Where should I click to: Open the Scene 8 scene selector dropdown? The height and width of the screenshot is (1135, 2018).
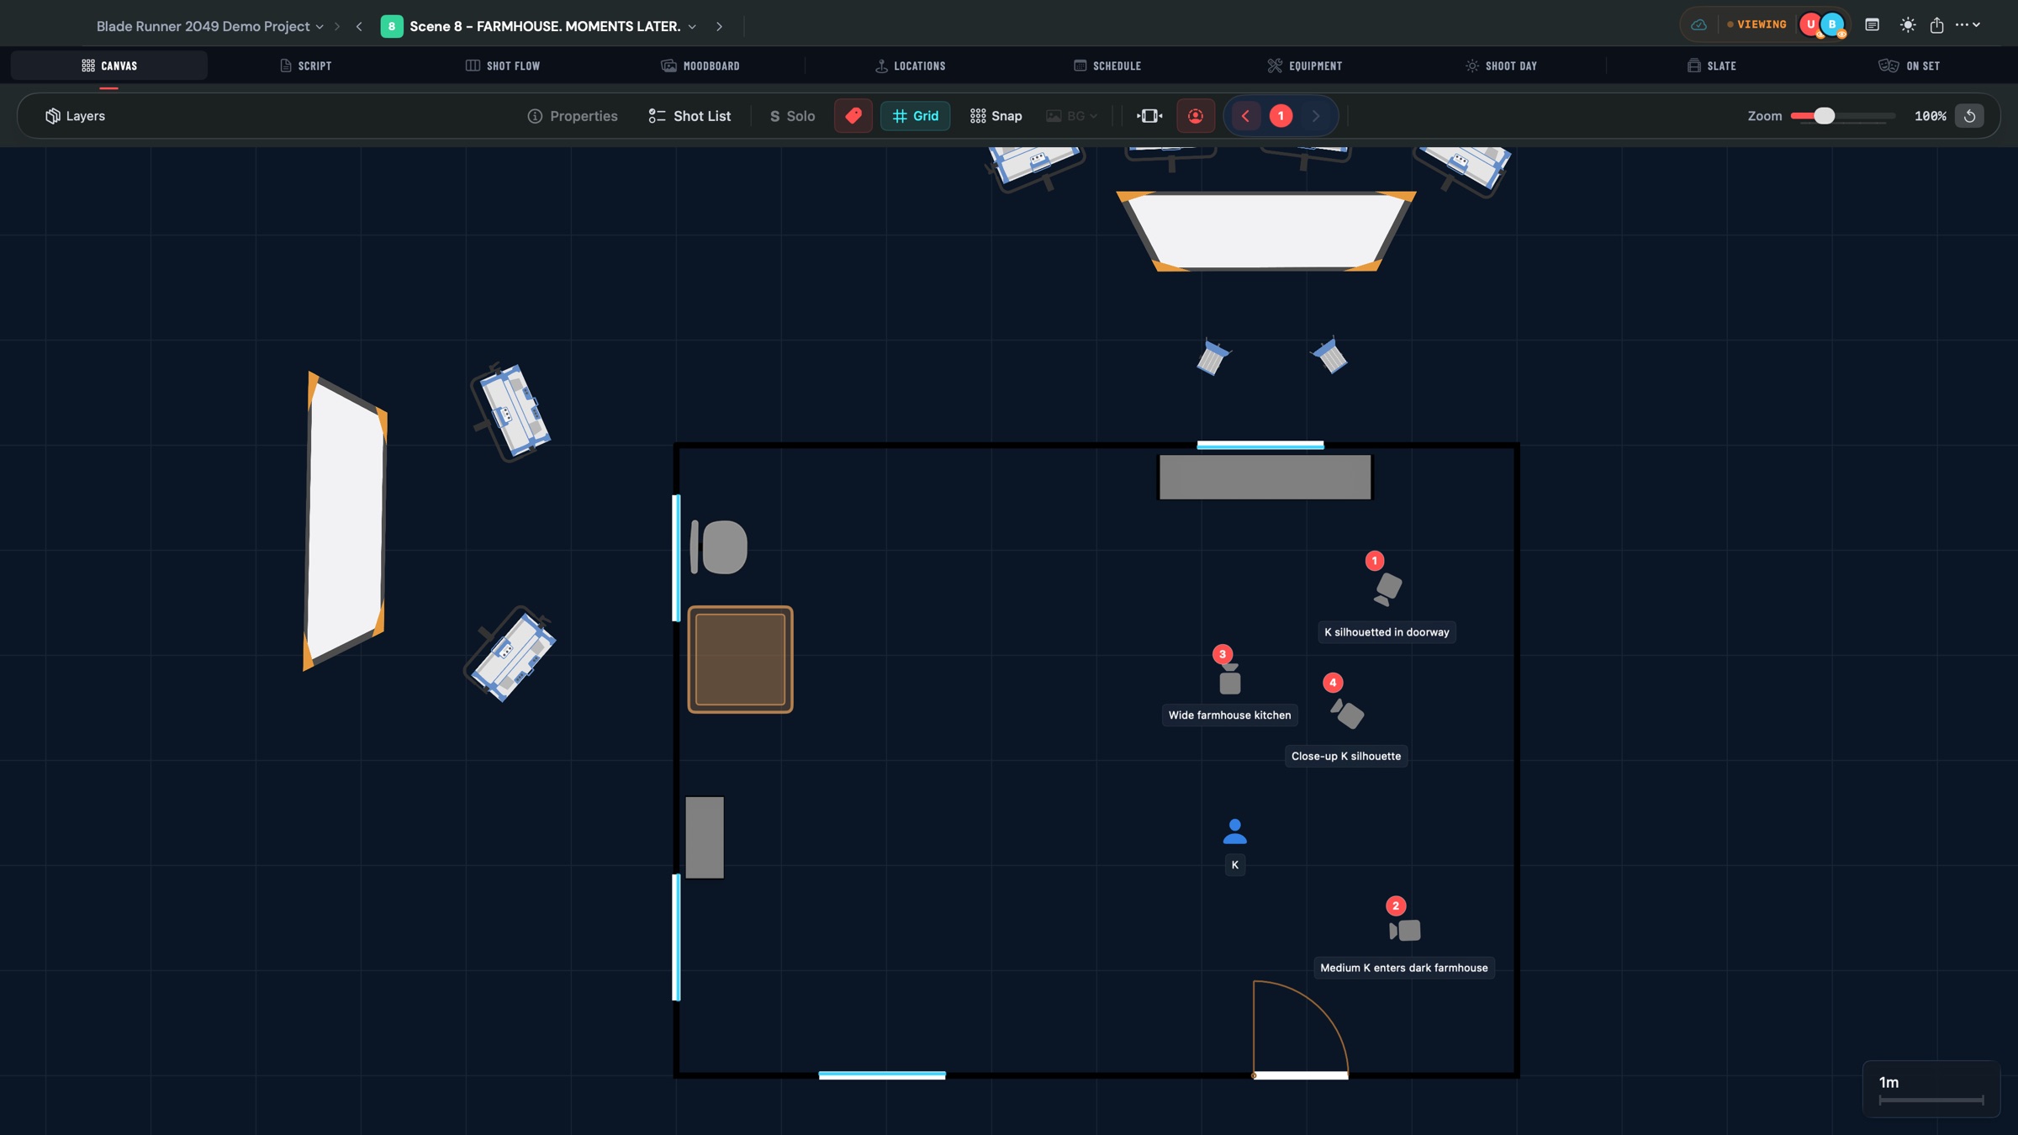click(x=691, y=26)
